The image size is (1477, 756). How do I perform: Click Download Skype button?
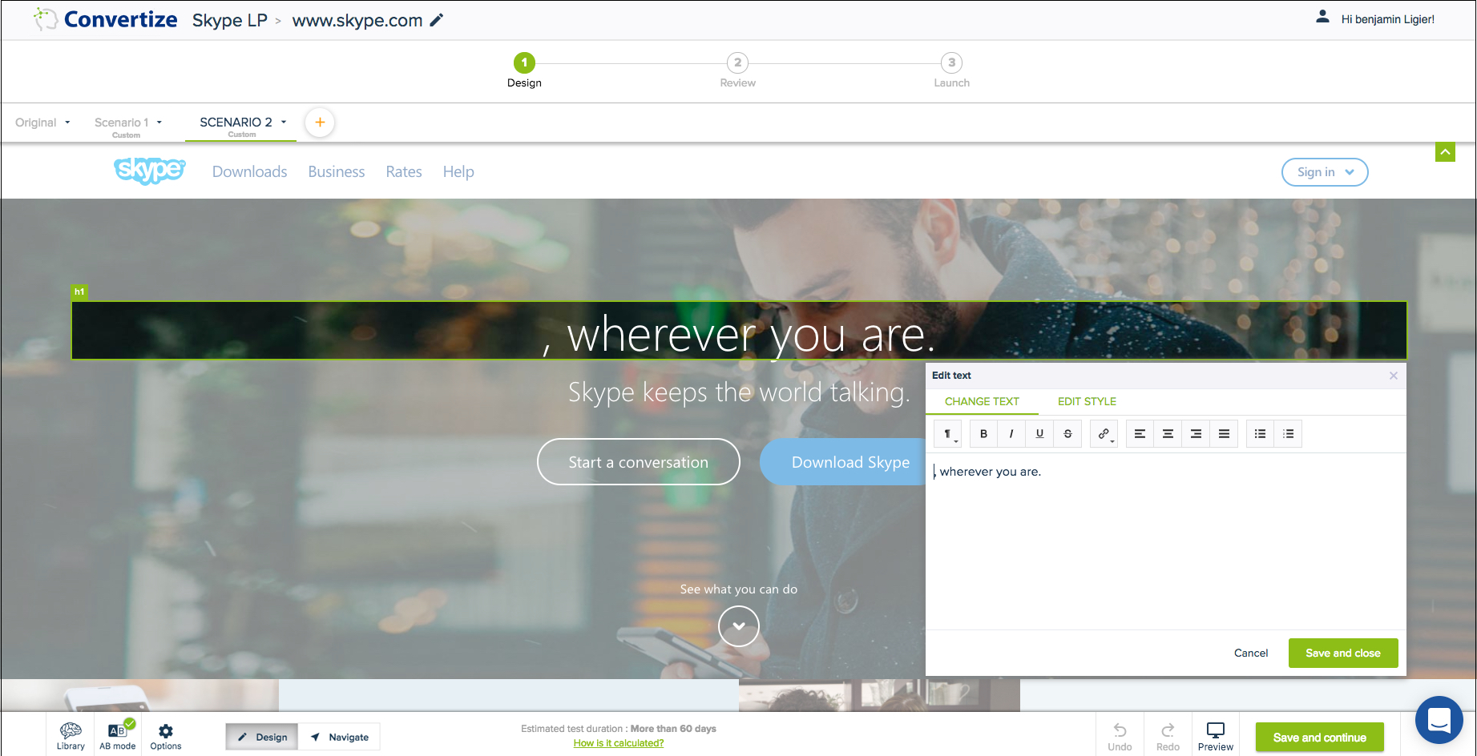tap(843, 462)
